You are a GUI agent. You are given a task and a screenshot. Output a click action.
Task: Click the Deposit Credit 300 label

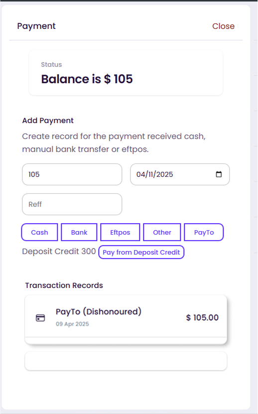pos(59,252)
